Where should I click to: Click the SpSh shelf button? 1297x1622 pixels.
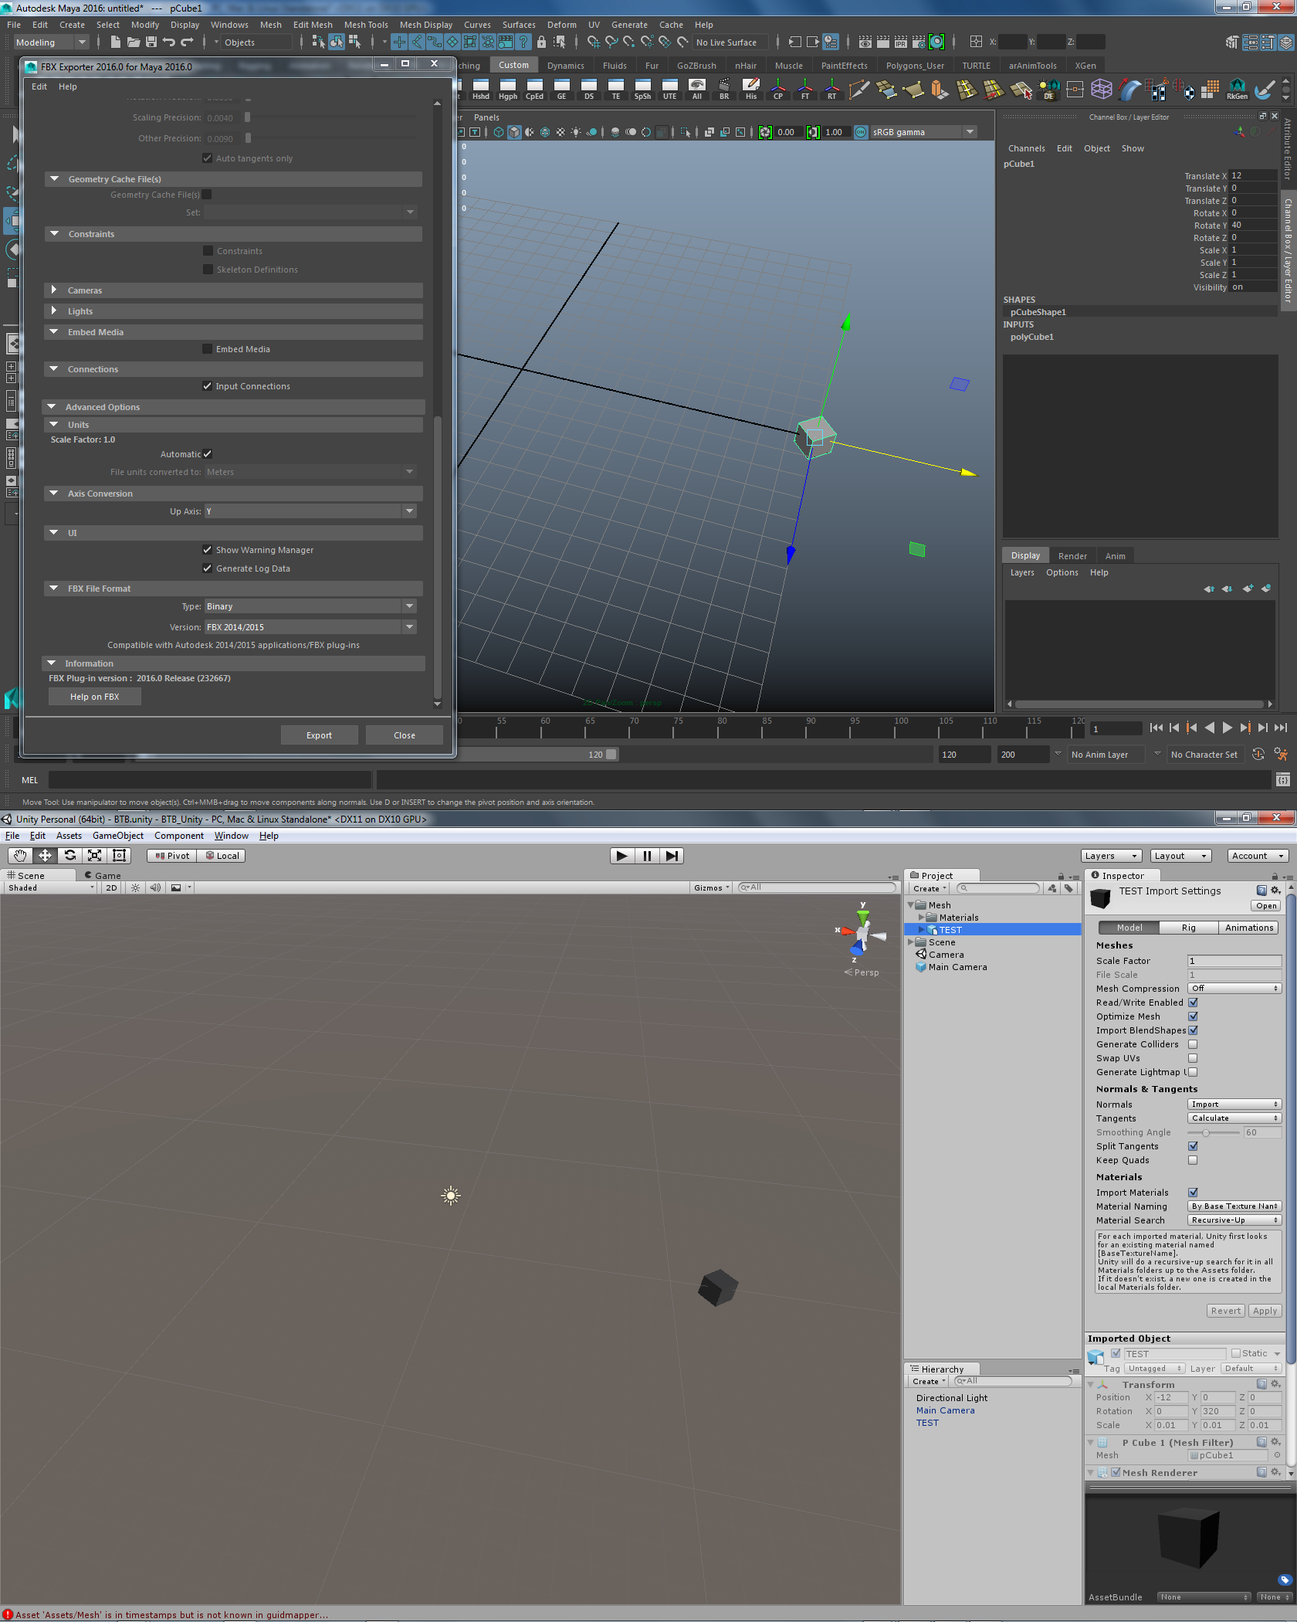[x=642, y=89]
